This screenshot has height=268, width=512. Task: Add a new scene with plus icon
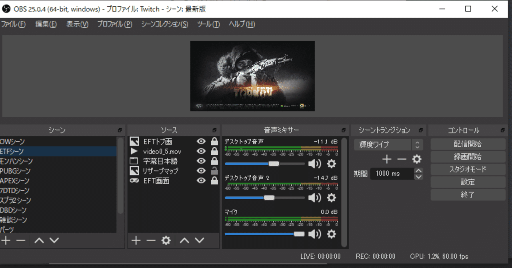[6, 240]
